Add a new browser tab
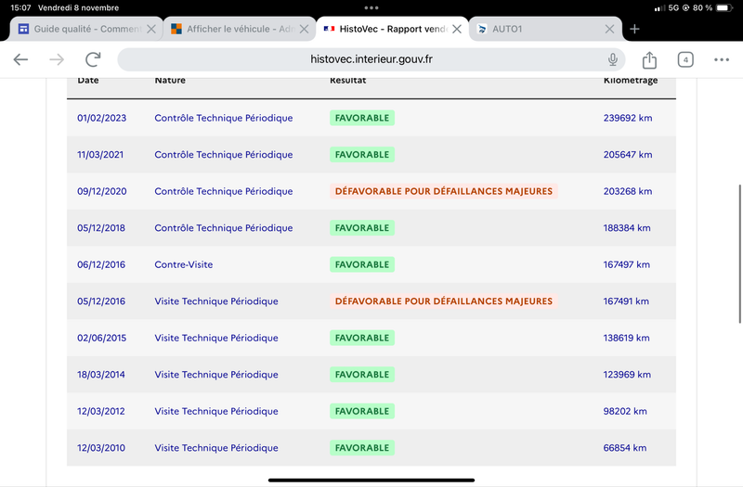Image resolution: width=743 pixels, height=487 pixels. [634, 29]
